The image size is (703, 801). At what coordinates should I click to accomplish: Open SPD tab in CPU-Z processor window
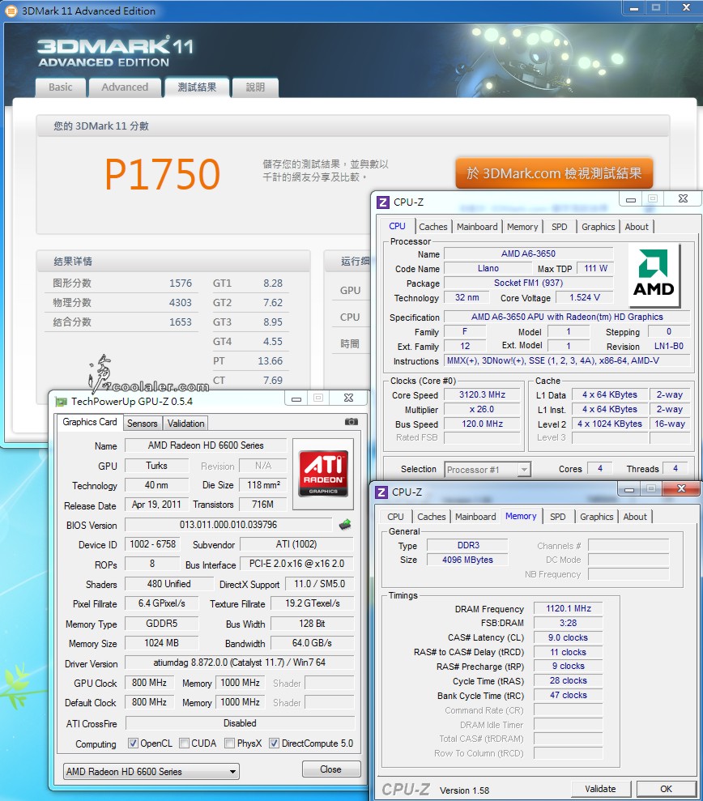coord(560,227)
